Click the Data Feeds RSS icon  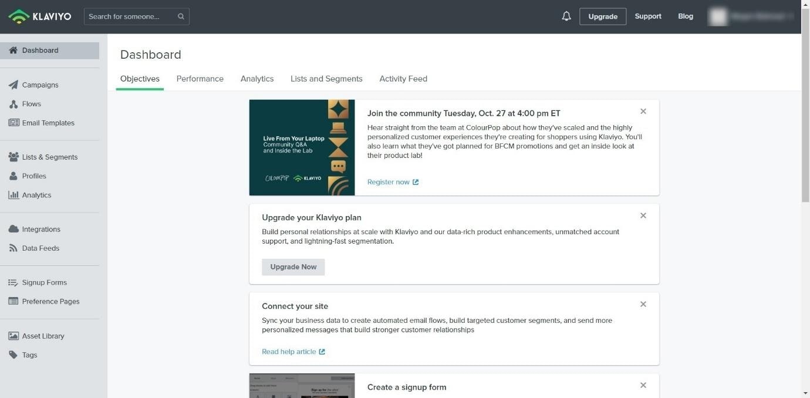(14, 248)
